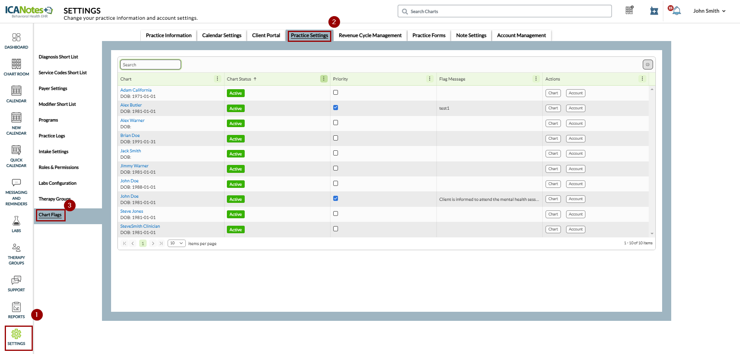Open items per page dropdown

(176, 243)
